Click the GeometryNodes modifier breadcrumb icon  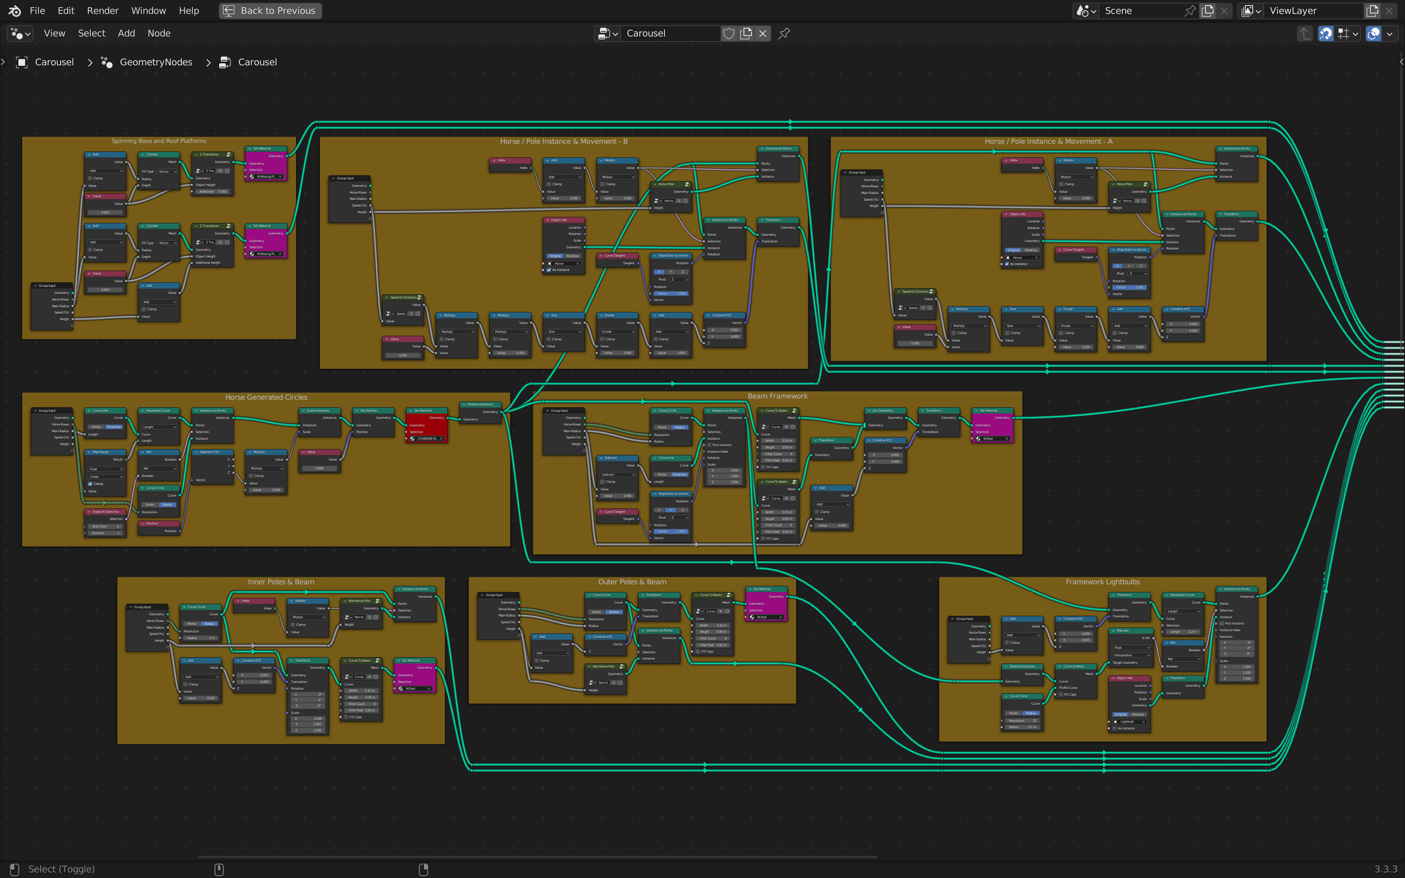tap(107, 62)
